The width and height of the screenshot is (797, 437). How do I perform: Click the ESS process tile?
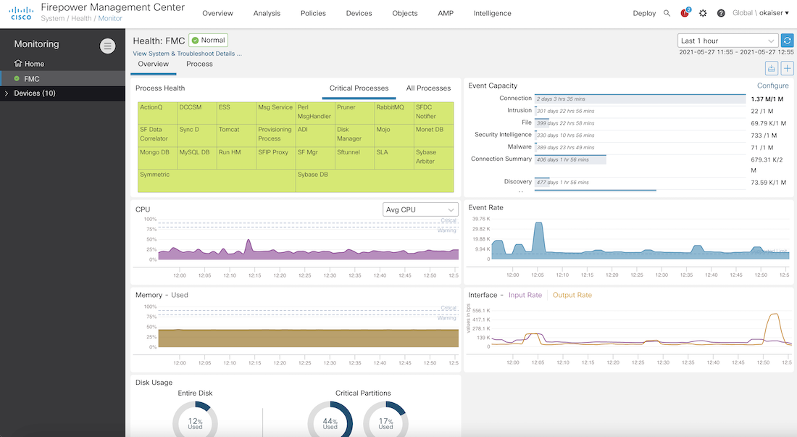[236, 113]
